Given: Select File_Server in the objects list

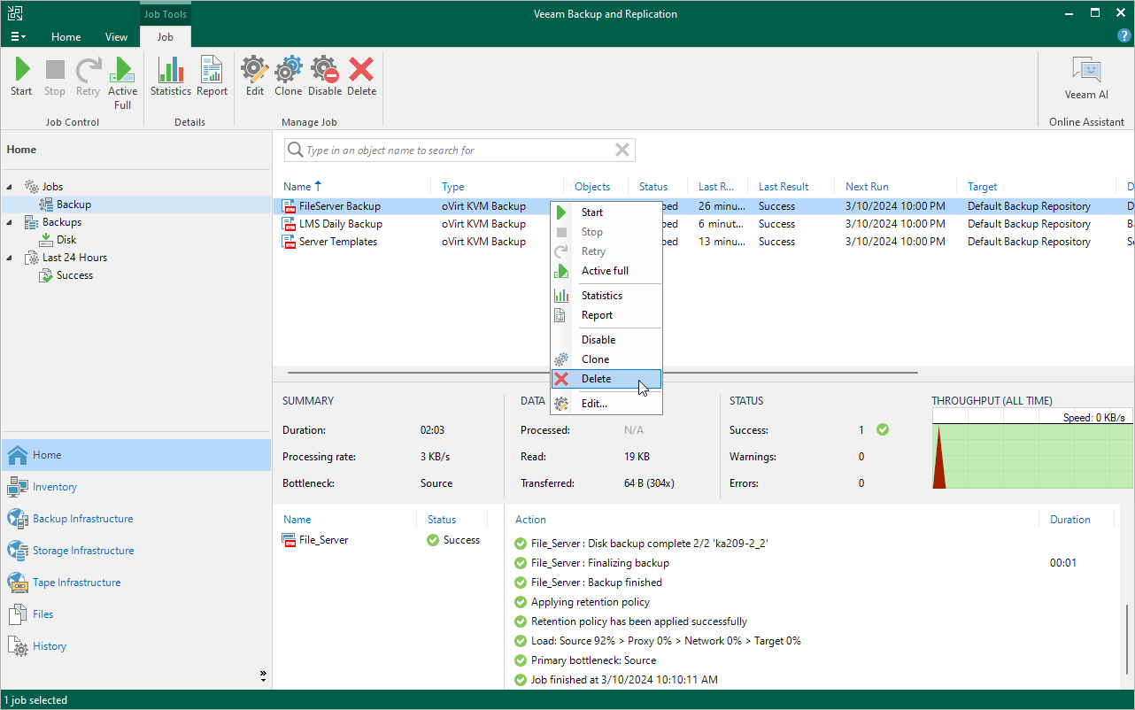Looking at the screenshot, I should [324, 540].
